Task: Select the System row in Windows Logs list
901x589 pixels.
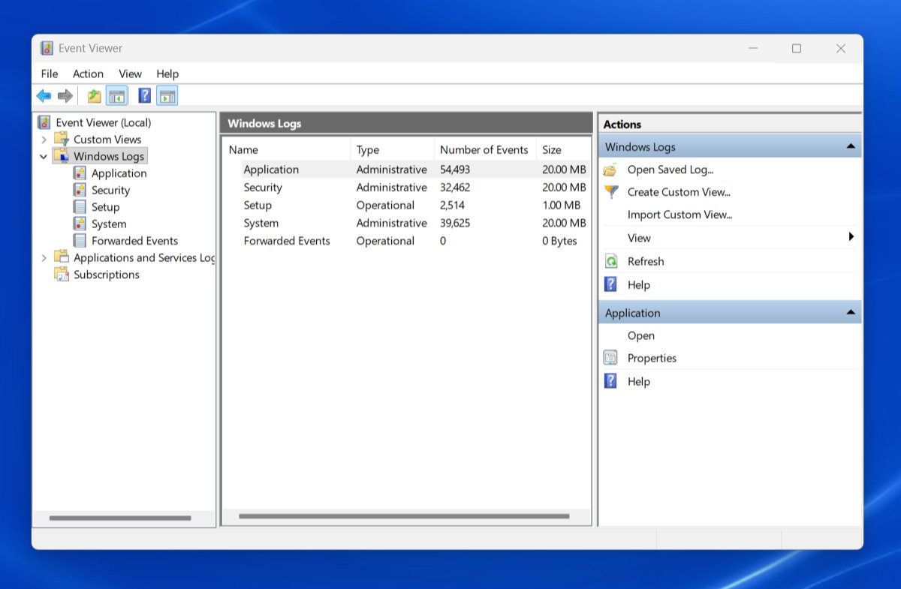Action: click(406, 223)
